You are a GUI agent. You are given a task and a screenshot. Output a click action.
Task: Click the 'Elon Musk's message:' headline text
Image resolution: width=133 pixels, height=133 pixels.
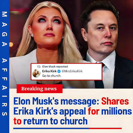click(x=56, y=101)
